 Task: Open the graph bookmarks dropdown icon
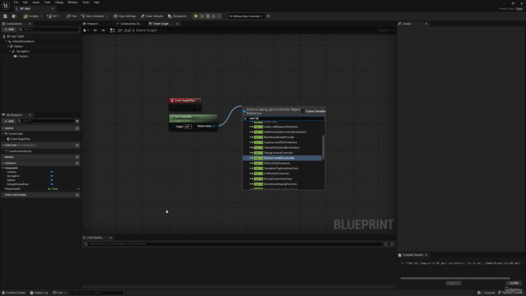(85, 30)
